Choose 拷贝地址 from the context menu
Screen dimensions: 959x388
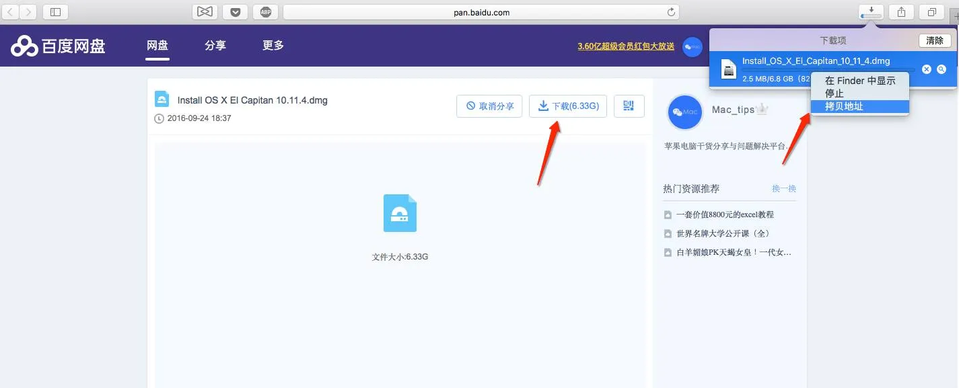point(860,106)
